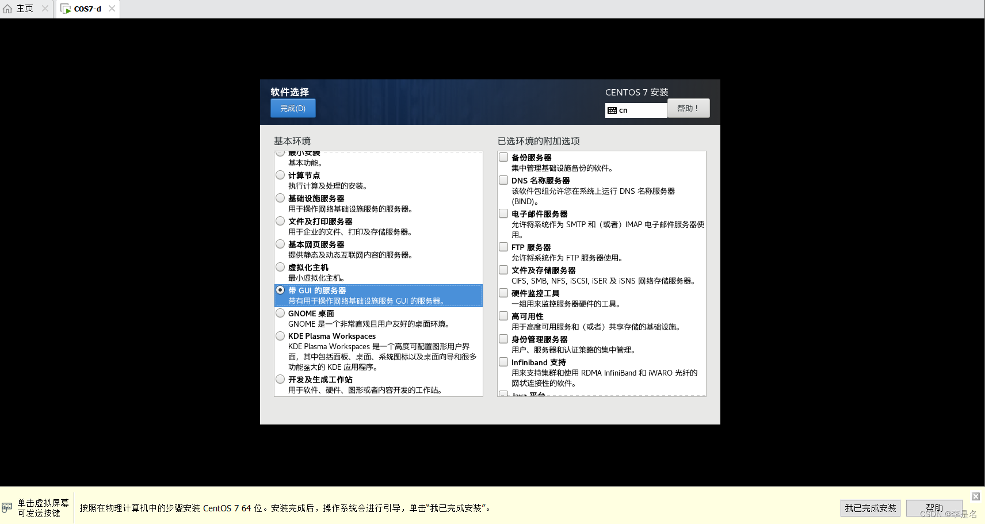Select the GNOME 桌面 radio button
The image size is (985, 524).
click(x=280, y=313)
